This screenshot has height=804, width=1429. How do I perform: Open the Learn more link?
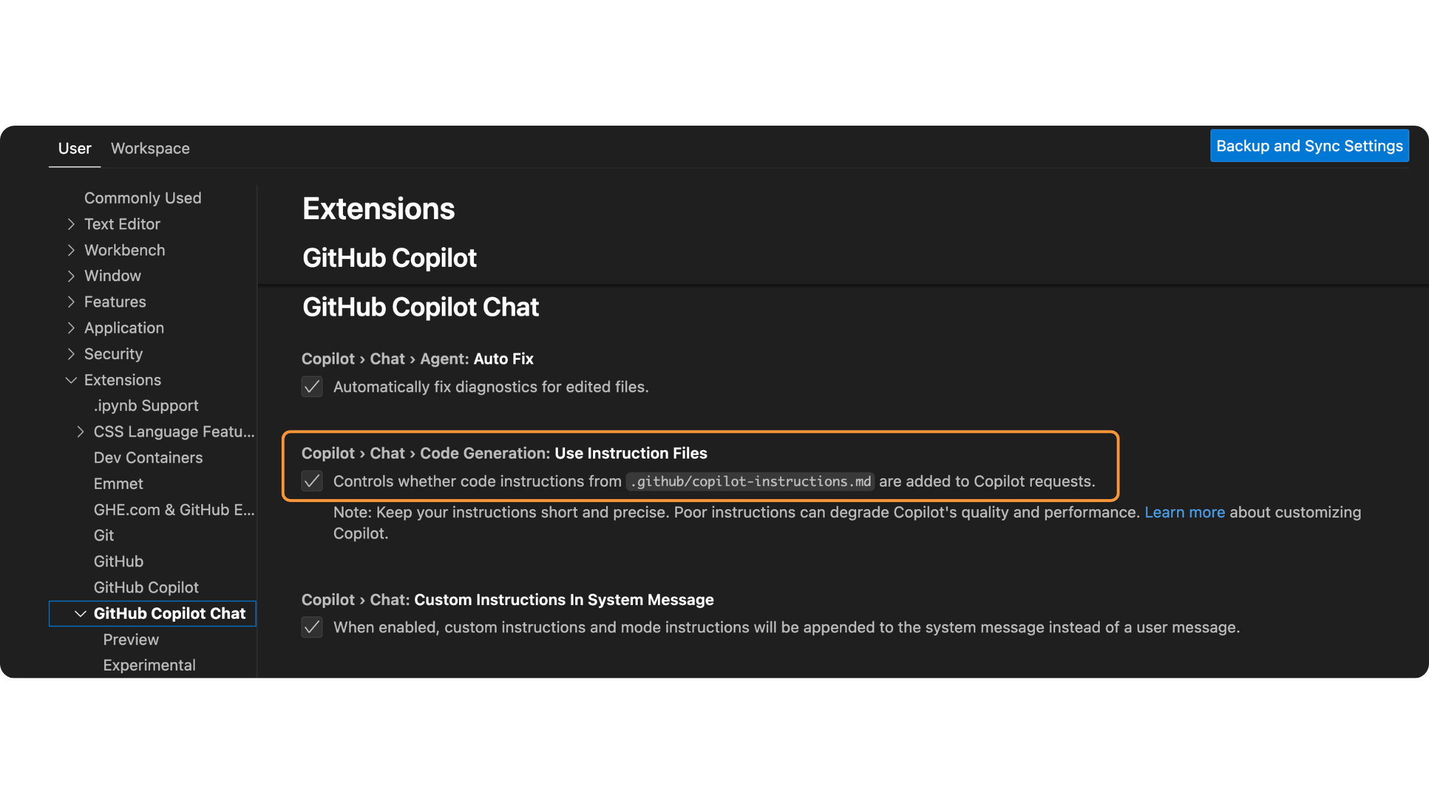(x=1184, y=512)
